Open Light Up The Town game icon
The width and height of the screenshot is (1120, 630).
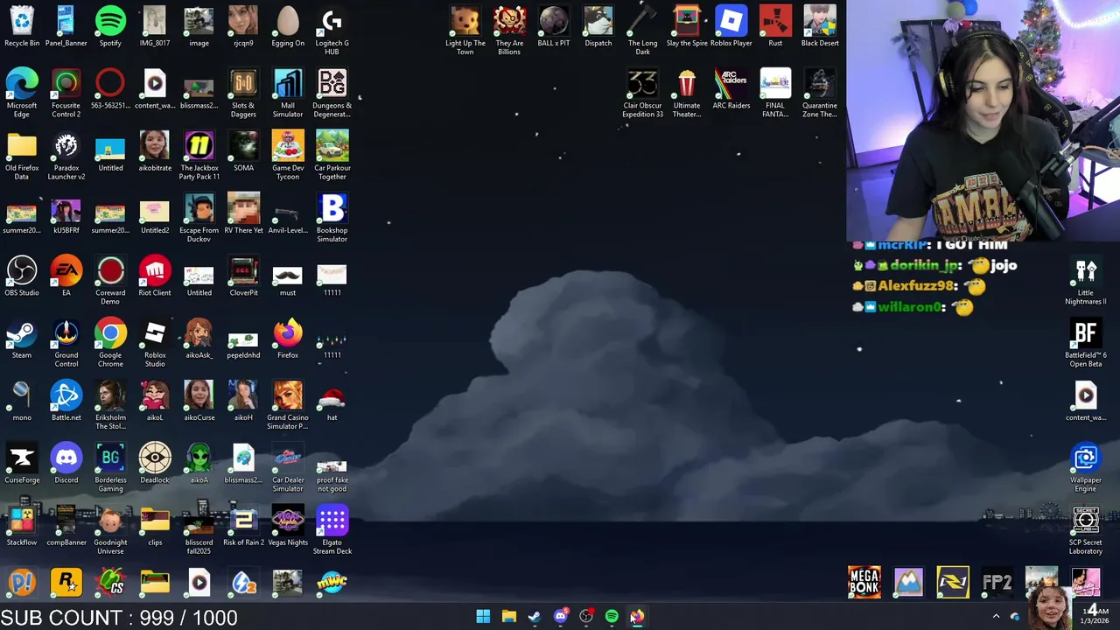465,31
